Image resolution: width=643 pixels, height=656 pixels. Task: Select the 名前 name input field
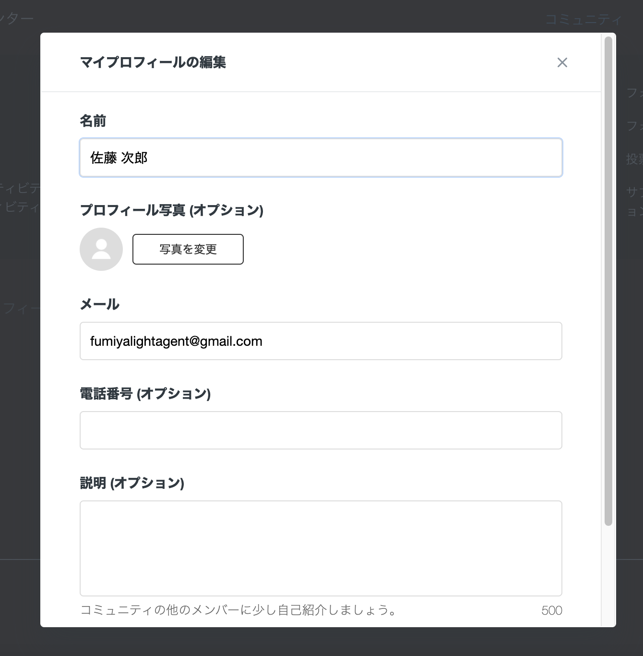321,158
